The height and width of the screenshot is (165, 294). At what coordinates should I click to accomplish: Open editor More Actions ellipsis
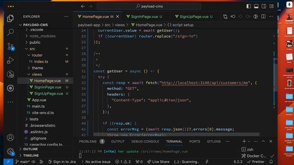271,16
